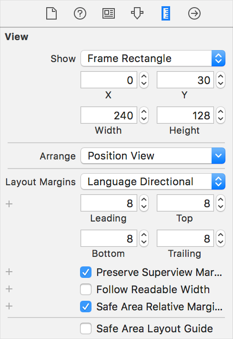Select the Size inspector ruler icon
The height and width of the screenshot is (339, 233).
(166, 13)
